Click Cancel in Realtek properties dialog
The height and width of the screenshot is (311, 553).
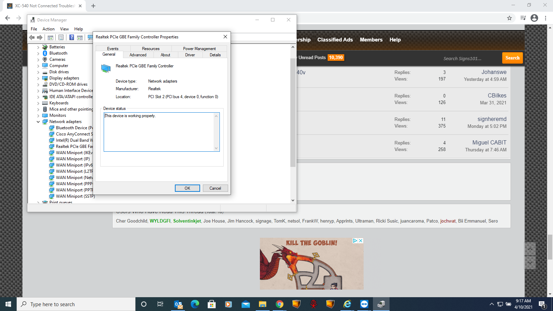215,188
